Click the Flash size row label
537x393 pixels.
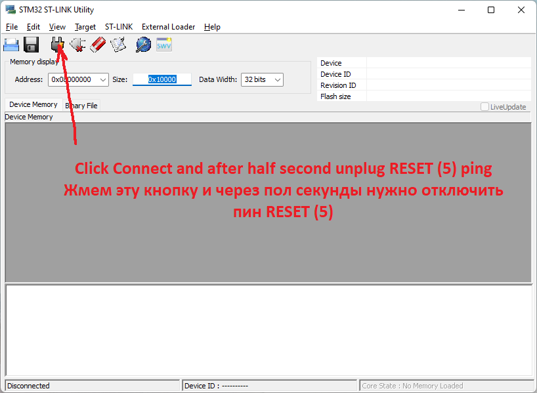click(x=335, y=96)
